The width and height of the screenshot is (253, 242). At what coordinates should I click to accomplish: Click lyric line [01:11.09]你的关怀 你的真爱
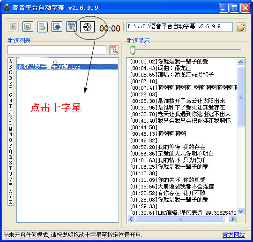coord(168,180)
